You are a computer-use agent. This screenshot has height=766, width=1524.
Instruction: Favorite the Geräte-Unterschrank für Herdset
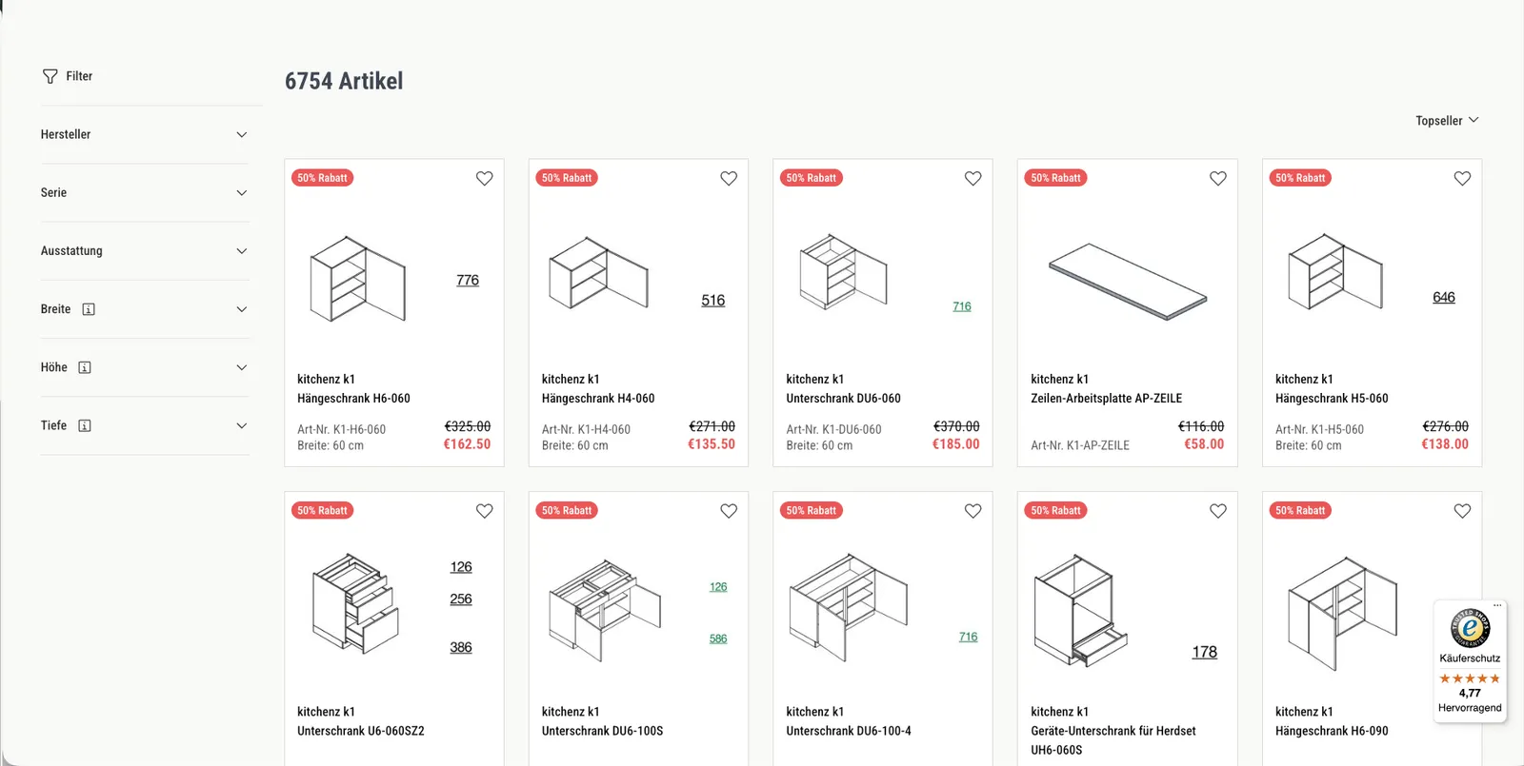1217,511
